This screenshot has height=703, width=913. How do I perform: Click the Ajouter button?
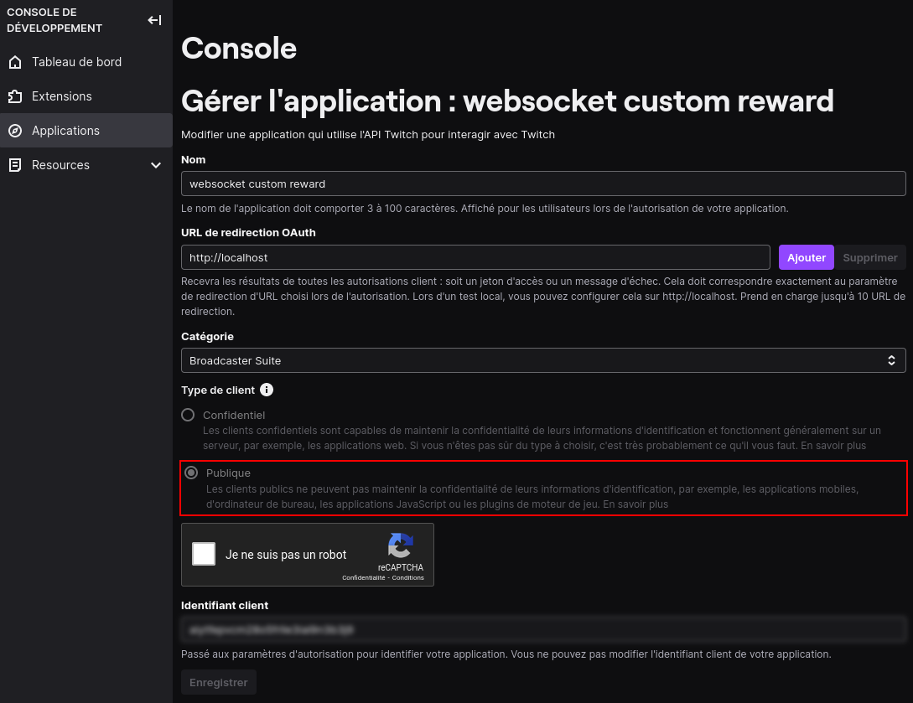[807, 258]
